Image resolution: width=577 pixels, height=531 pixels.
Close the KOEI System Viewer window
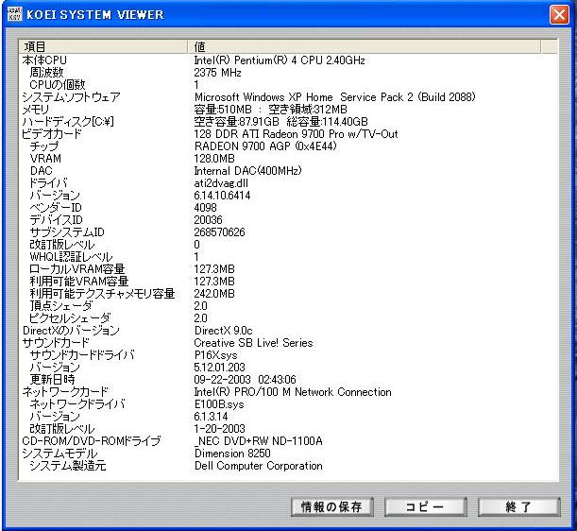pyautogui.click(x=559, y=15)
